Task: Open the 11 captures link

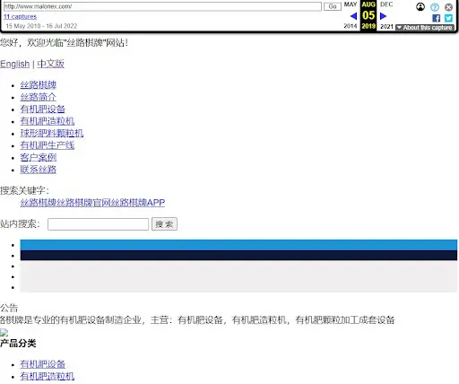Action: [20, 16]
